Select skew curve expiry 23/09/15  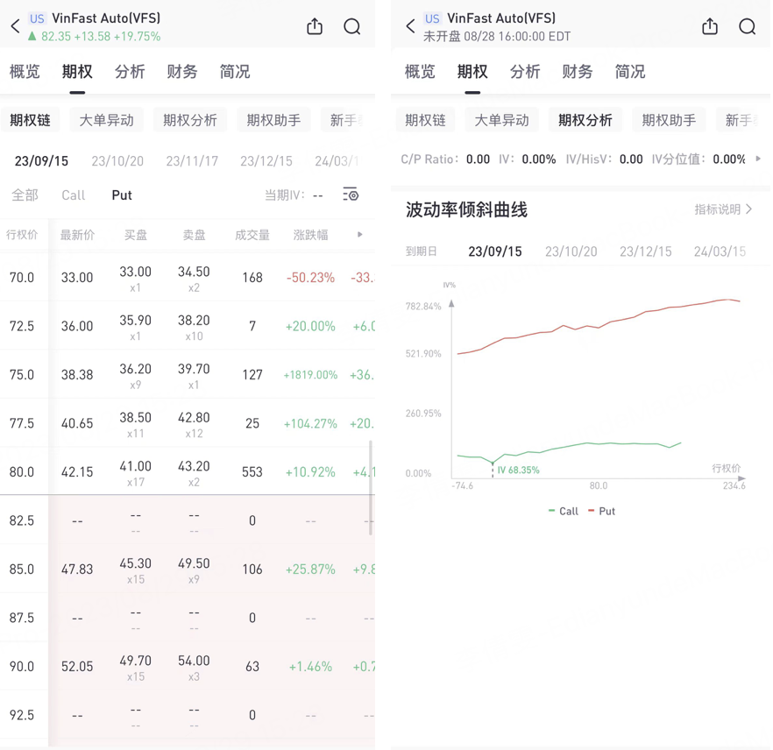(495, 251)
